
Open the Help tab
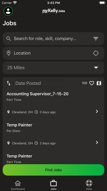pyautogui.click(x=89, y=185)
